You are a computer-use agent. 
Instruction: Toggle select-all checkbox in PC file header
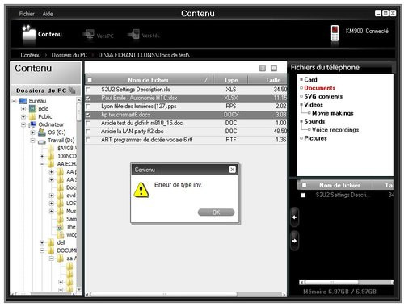[x=90, y=80]
